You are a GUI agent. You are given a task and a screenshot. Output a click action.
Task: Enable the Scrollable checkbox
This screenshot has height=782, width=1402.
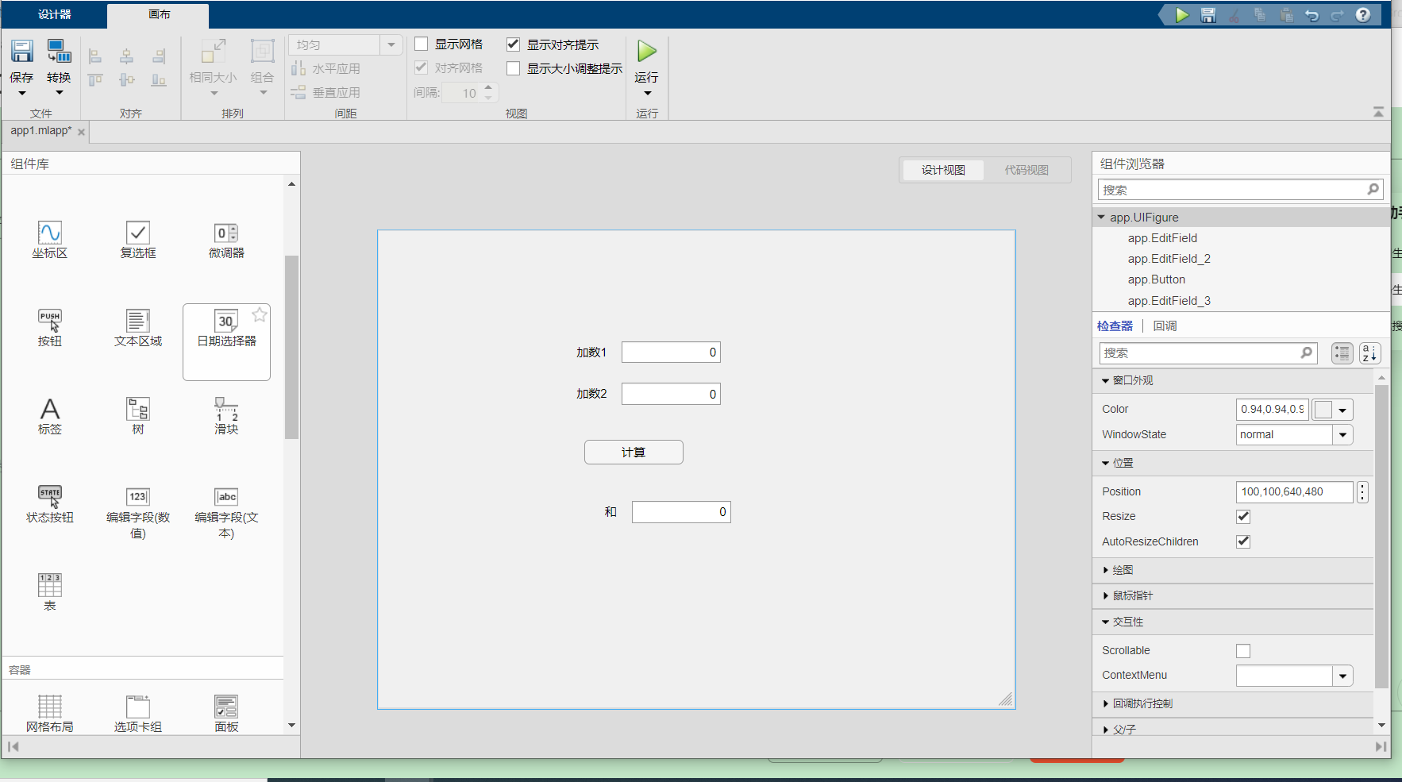tap(1243, 651)
